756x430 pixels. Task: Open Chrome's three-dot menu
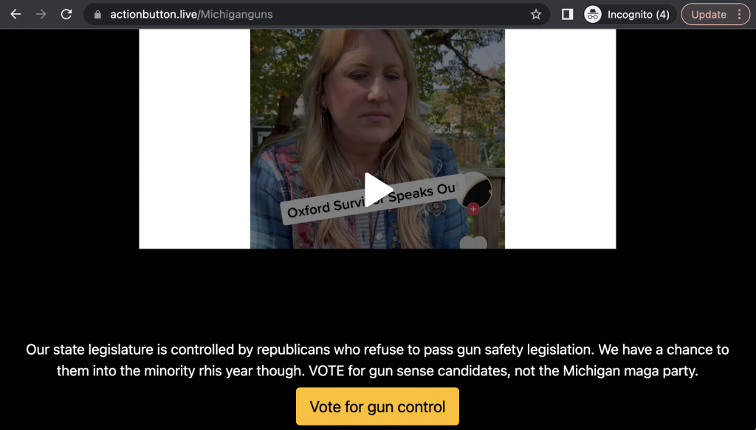(739, 15)
